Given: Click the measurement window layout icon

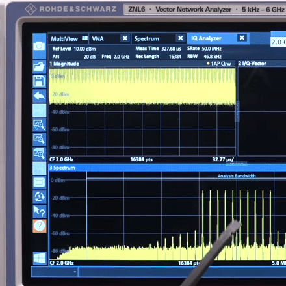Looking at the screenshot, I should coord(39,183).
